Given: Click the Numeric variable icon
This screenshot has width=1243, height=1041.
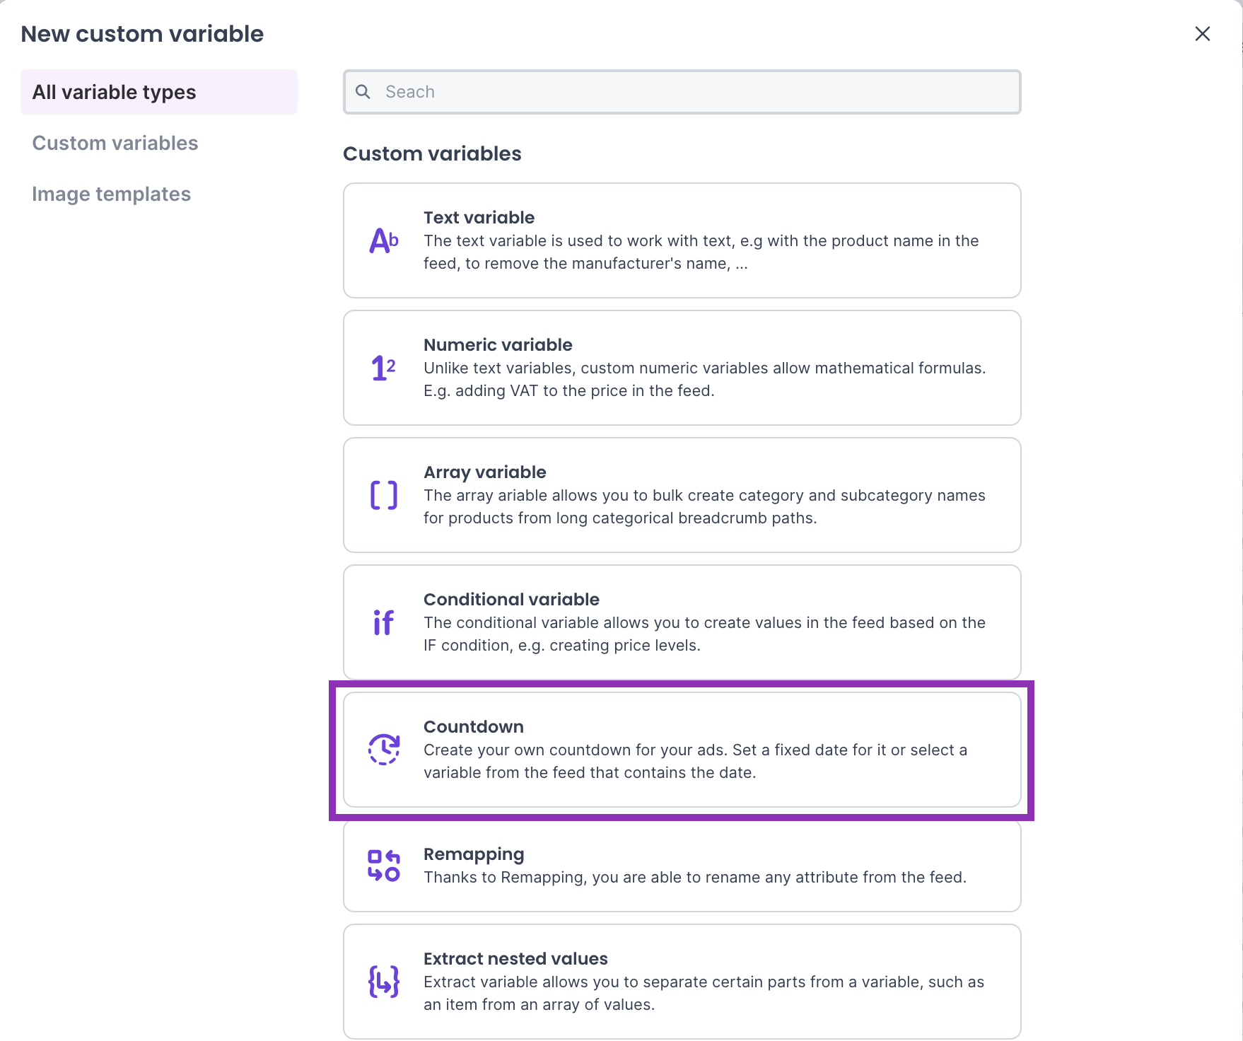Looking at the screenshot, I should (x=384, y=368).
